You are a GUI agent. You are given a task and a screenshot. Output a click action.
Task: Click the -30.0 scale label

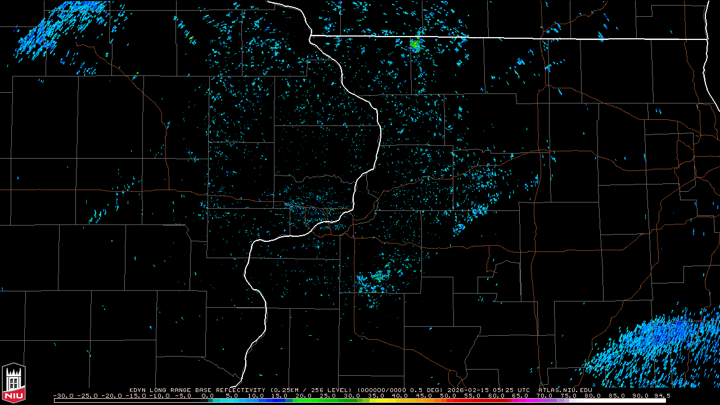64,396
